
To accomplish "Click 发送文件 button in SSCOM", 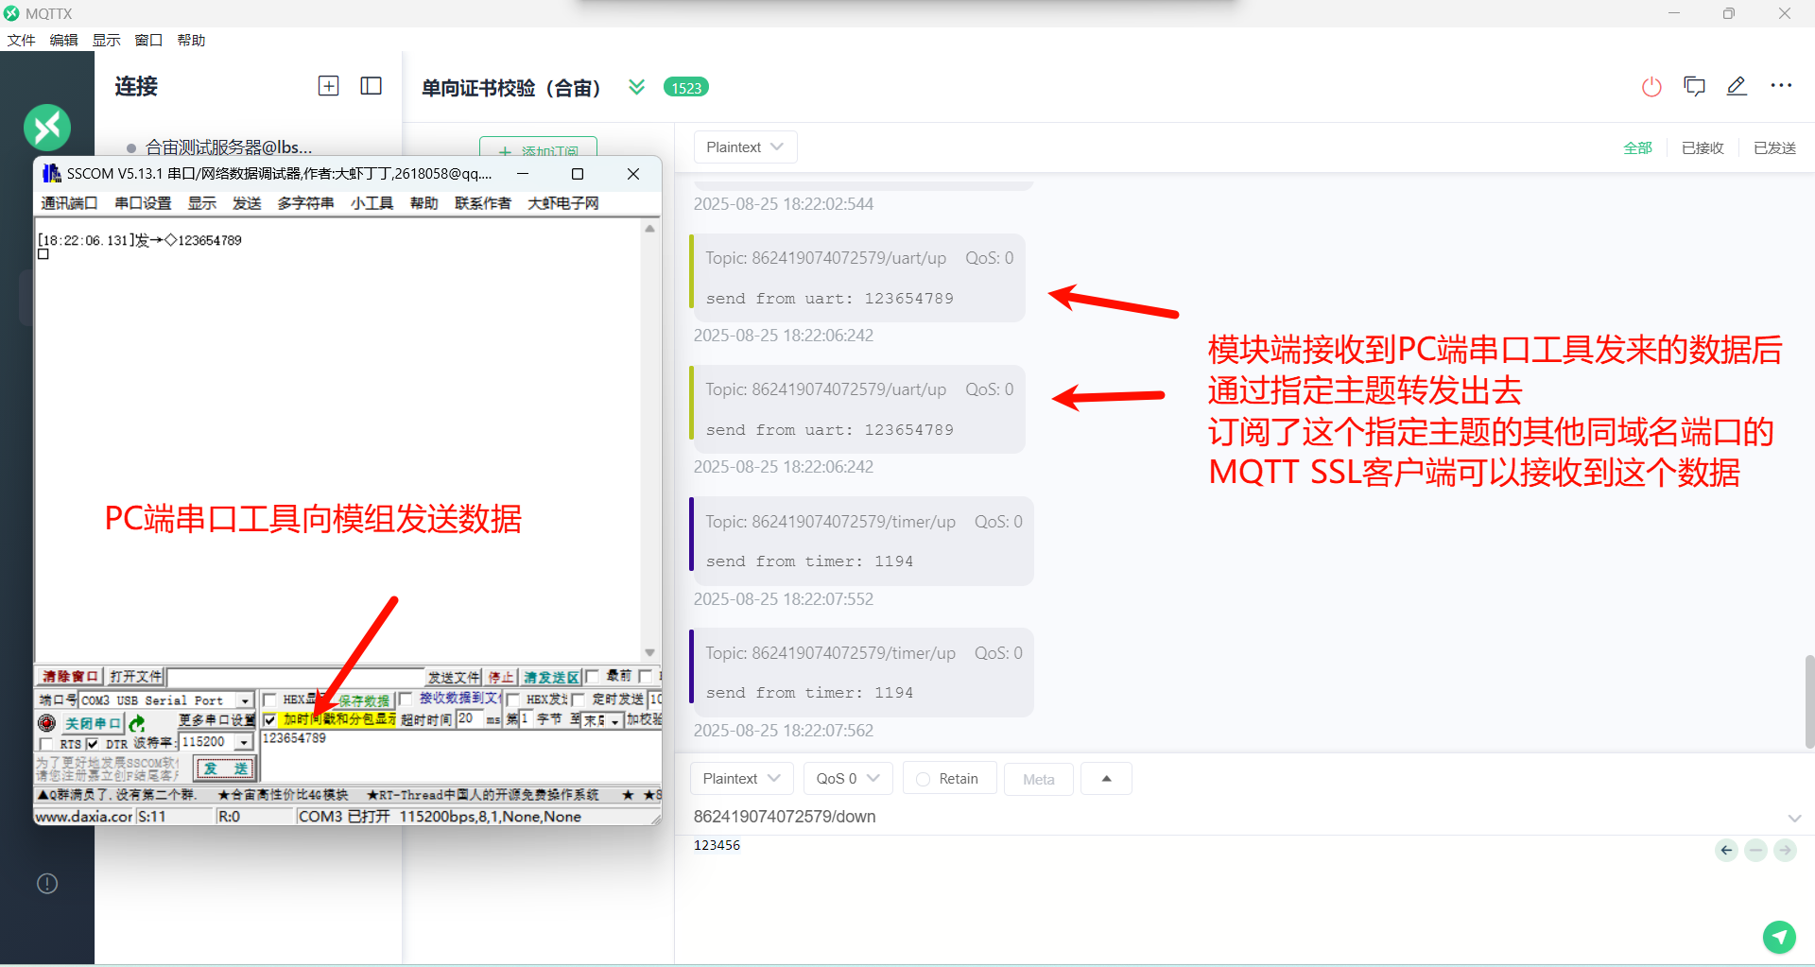I will [x=453, y=677].
